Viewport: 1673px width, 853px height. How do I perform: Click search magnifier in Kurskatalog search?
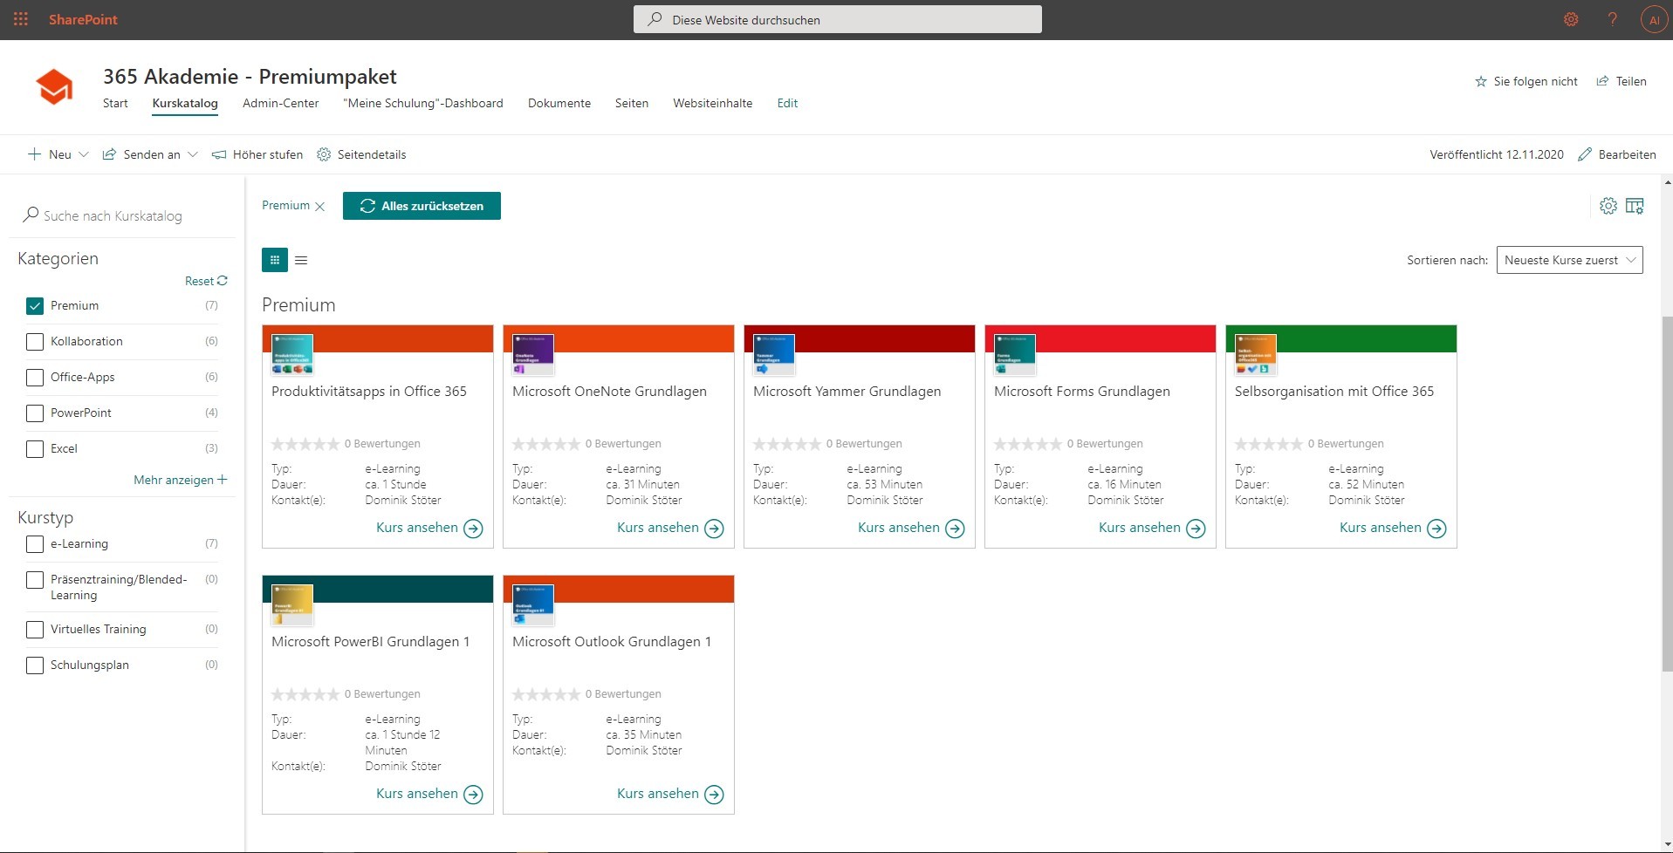point(31,215)
